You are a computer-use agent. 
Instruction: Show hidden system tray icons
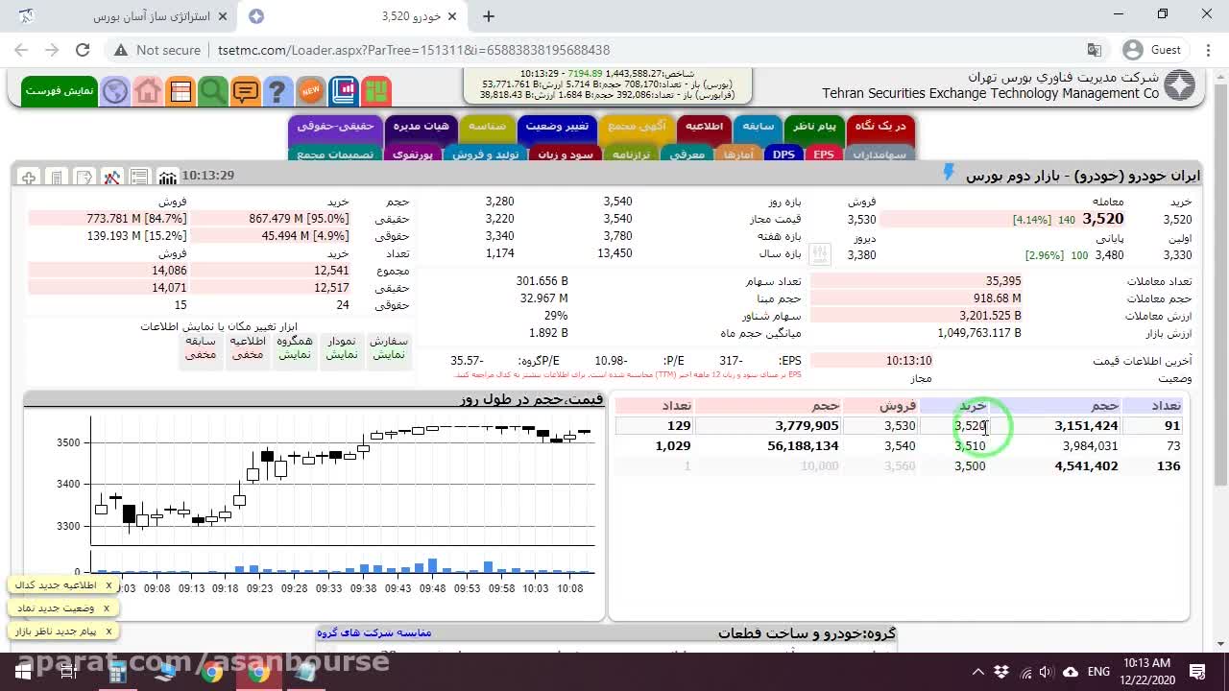tap(977, 672)
